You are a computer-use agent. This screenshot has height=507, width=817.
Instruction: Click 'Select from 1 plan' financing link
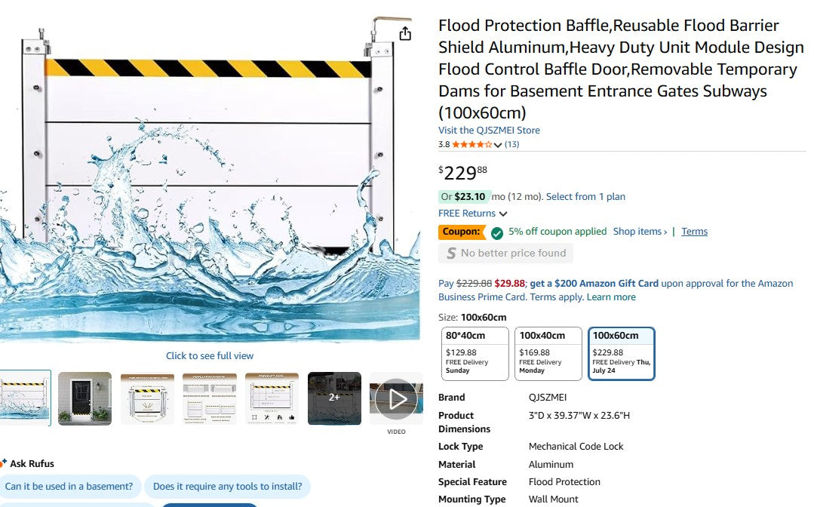pos(585,196)
